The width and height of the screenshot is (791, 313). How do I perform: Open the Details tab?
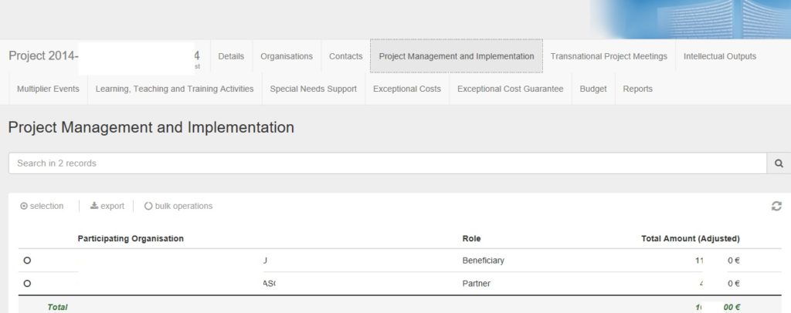[x=231, y=56]
